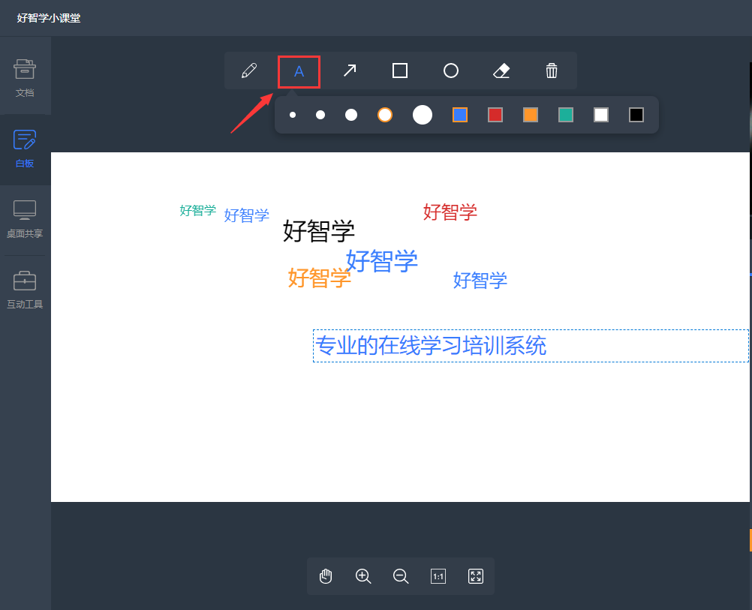Activate the hand pan tool

tap(326, 576)
